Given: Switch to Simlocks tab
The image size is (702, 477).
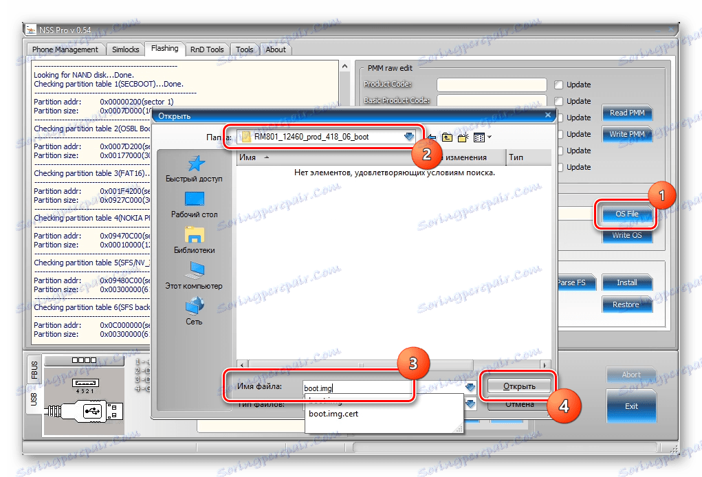Looking at the screenshot, I should (125, 49).
